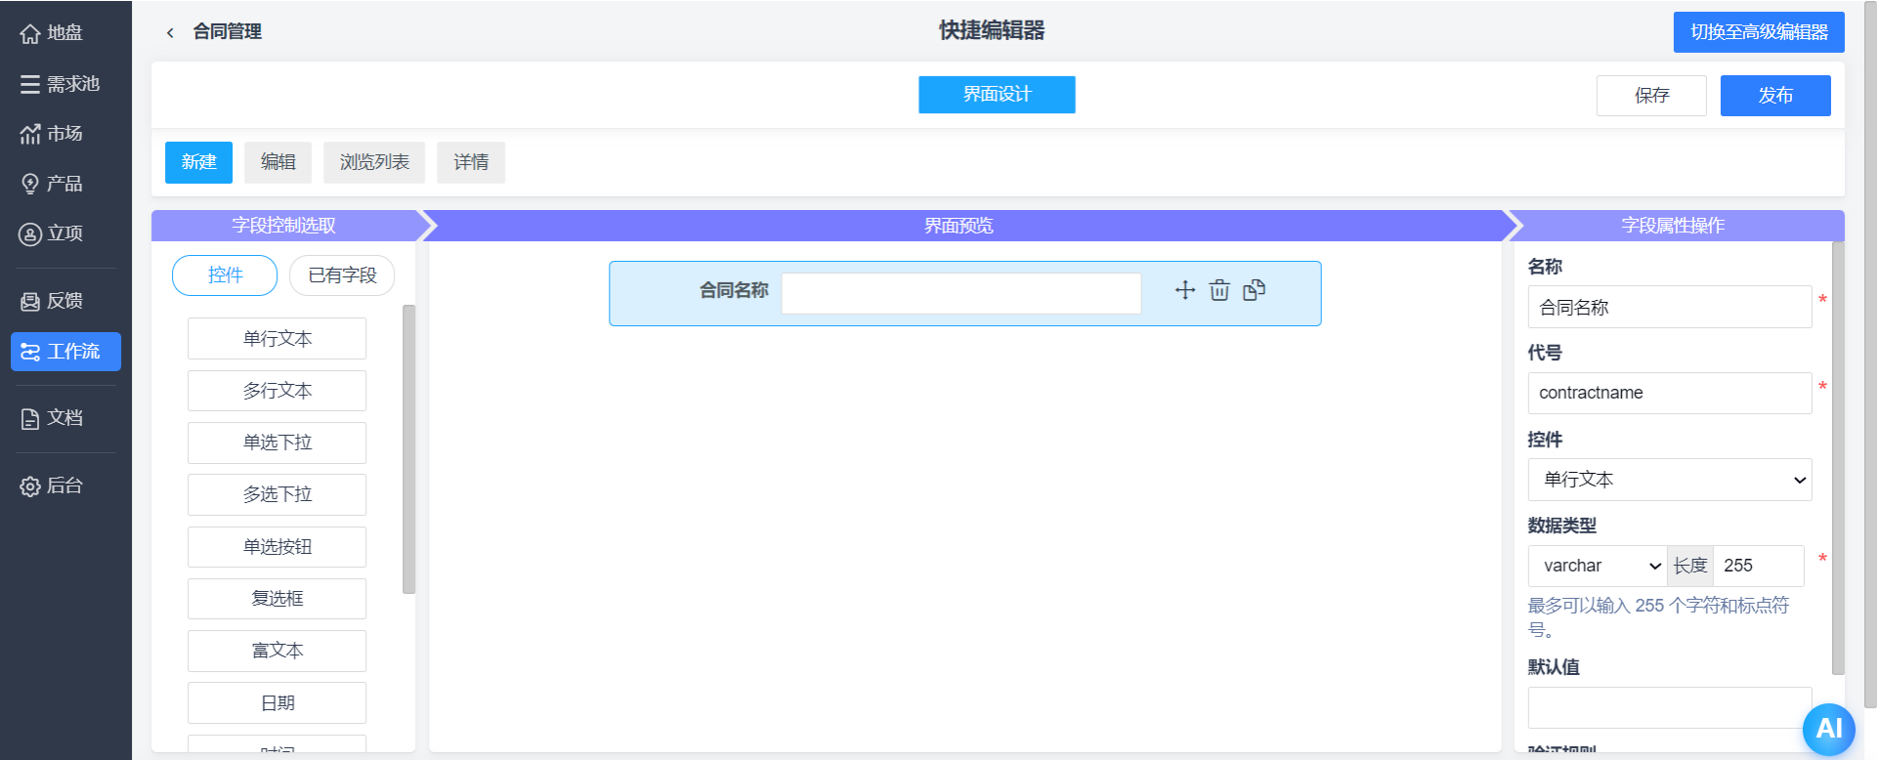1878x760 pixels.
Task: Open the 需求池 list icon
Action: point(30,84)
